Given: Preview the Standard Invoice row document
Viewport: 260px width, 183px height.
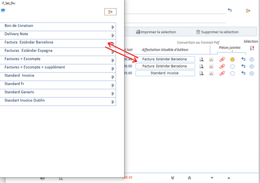Looking at the screenshot, I should click(x=201, y=73).
